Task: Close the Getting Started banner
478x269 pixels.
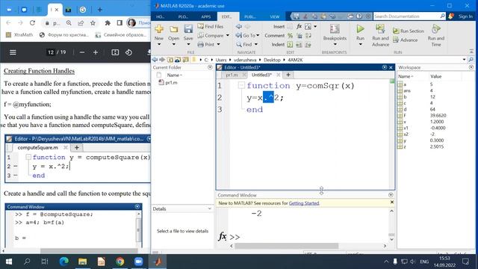Action: (x=391, y=202)
